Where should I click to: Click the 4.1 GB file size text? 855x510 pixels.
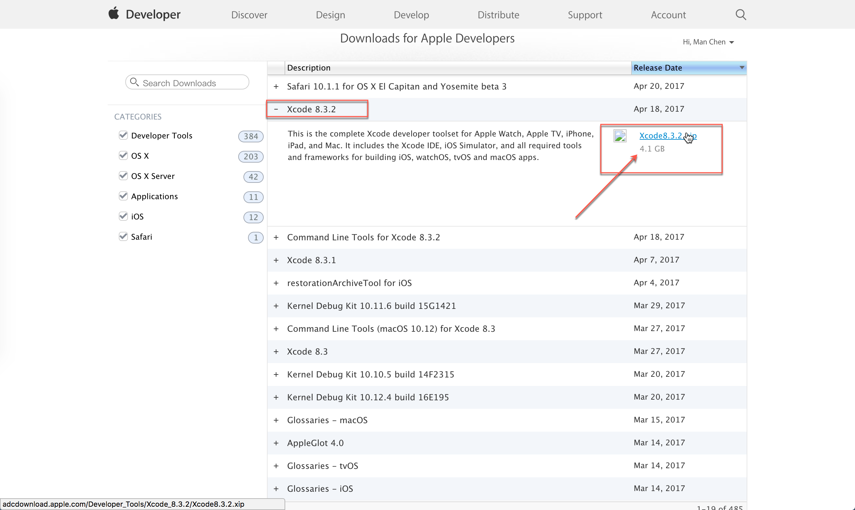point(652,149)
